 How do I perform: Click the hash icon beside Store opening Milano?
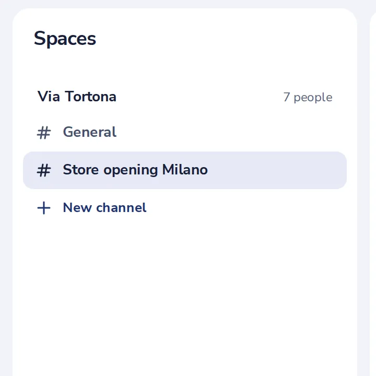pos(44,170)
